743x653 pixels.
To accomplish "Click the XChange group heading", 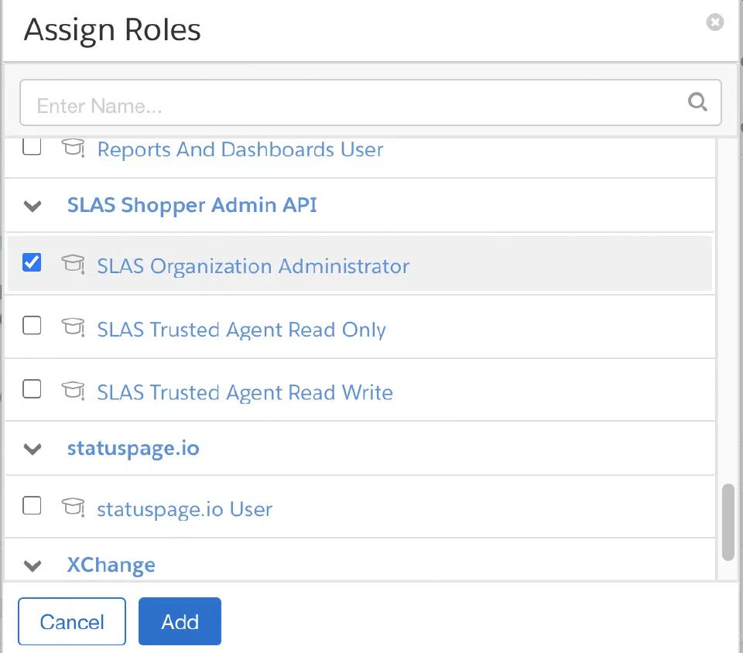I will pos(111,565).
